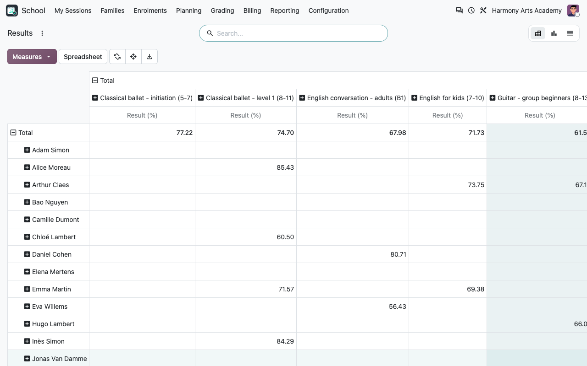Flip the pivot axes

pos(117,57)
